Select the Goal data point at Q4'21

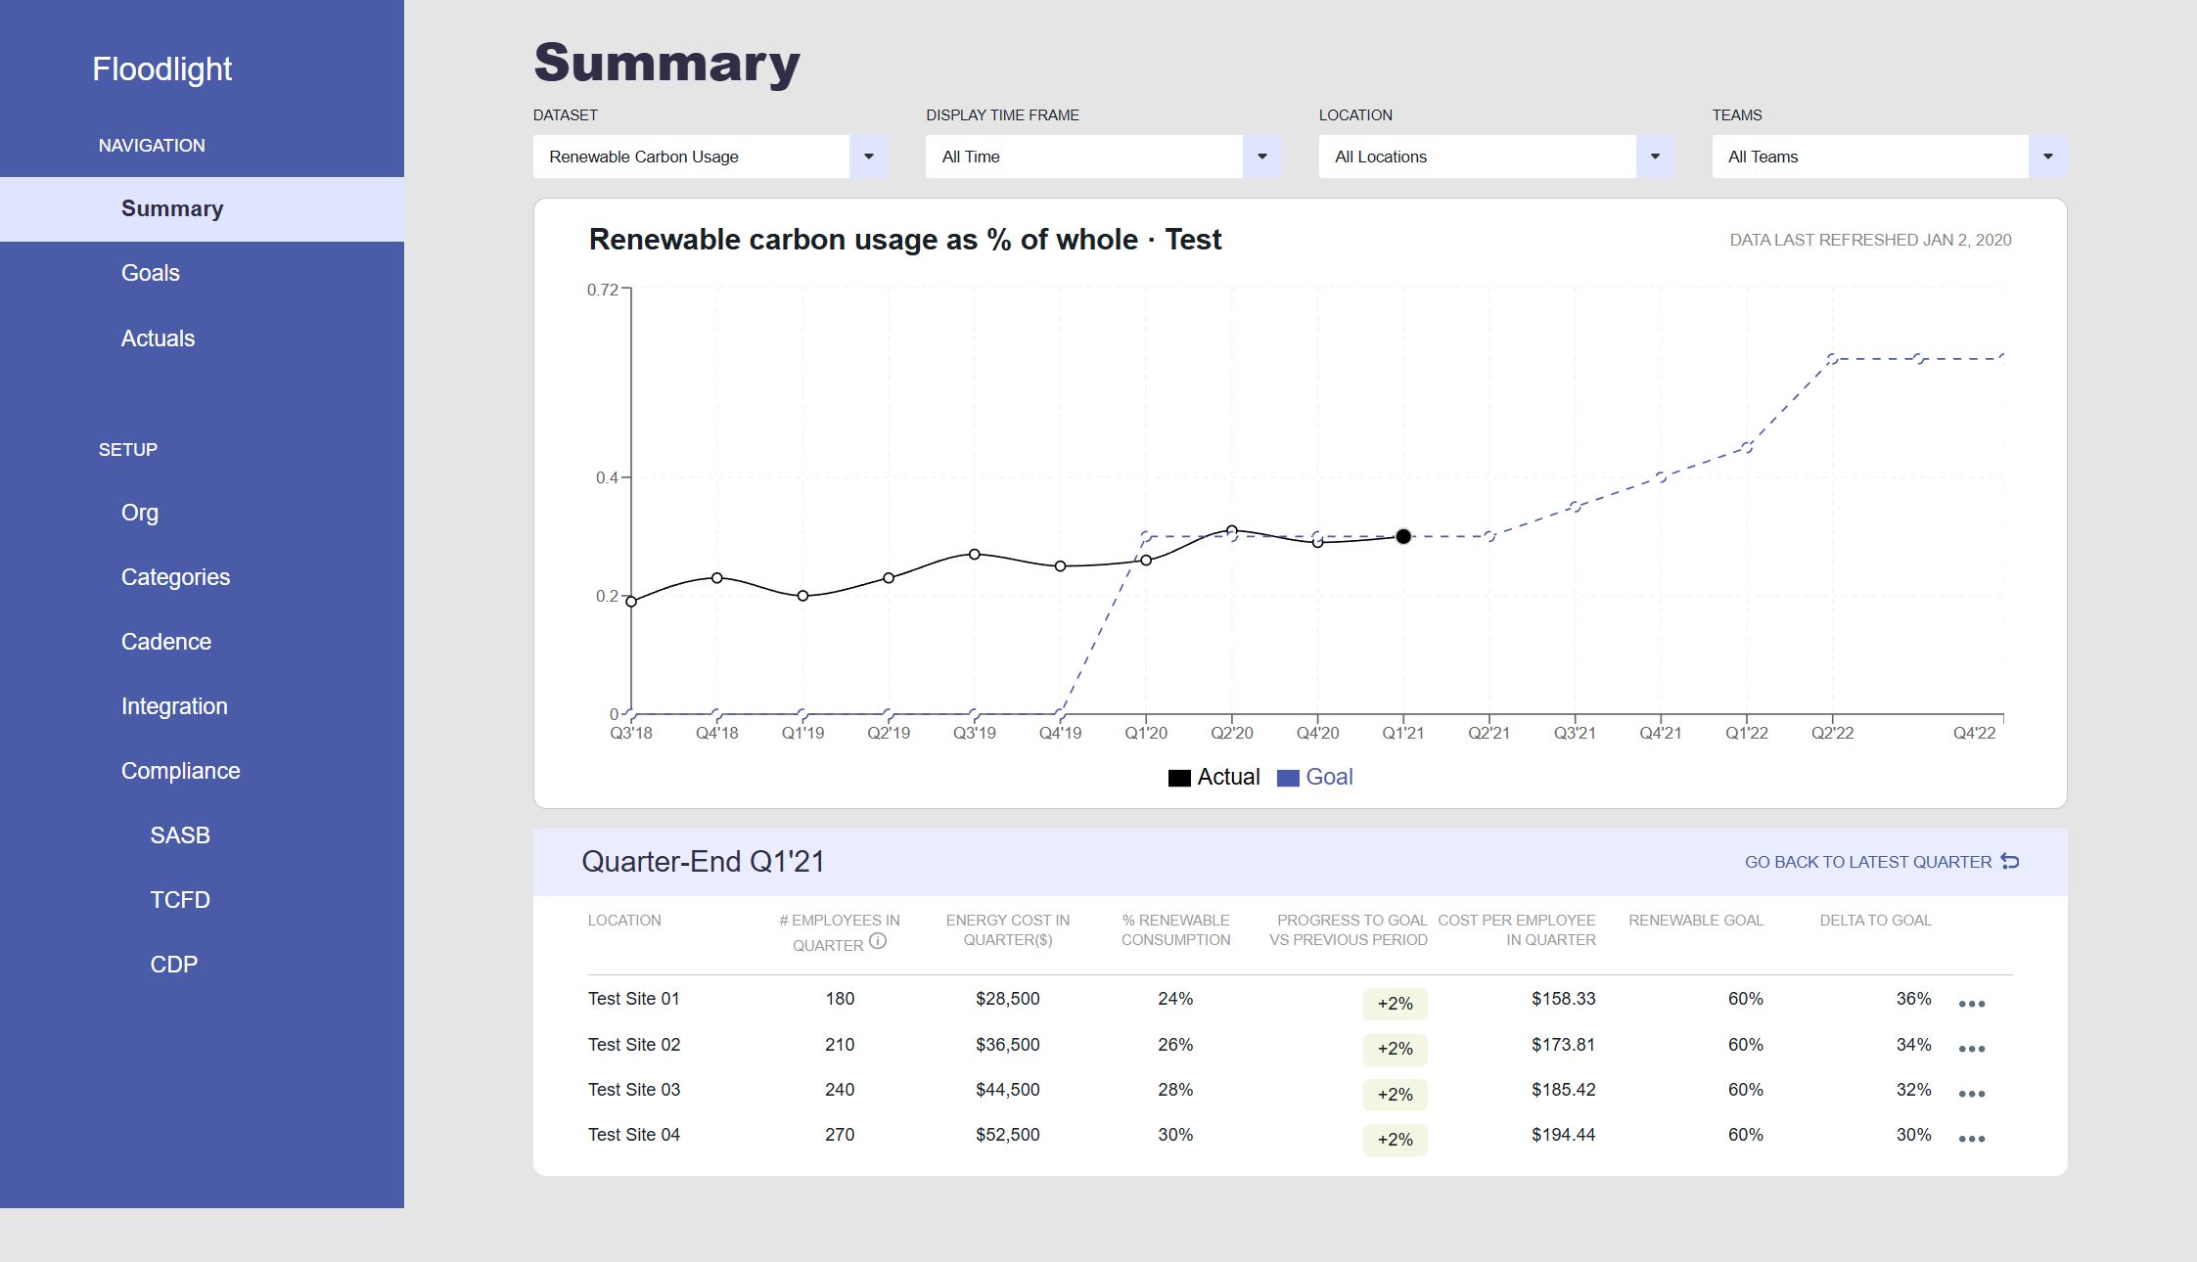point(1661,477)
